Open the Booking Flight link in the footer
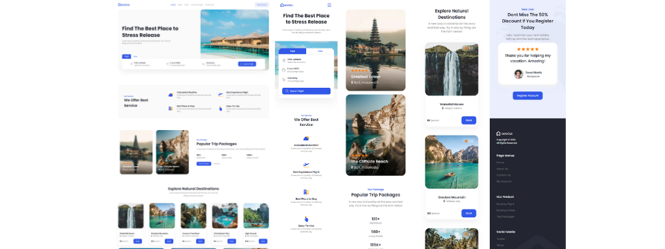This screenshot has width=665, height=249. point(505,204)
